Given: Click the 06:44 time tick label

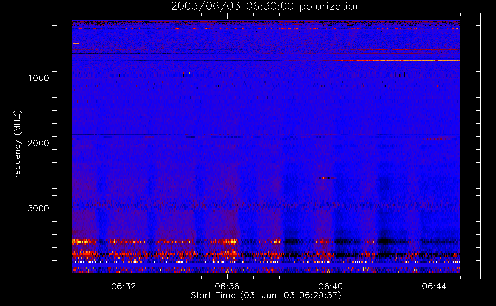Looking at the screenshot, I should click(434, 287).
